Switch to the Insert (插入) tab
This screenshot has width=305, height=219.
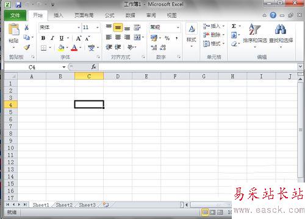pyautogui.click(x=58, y=15)
